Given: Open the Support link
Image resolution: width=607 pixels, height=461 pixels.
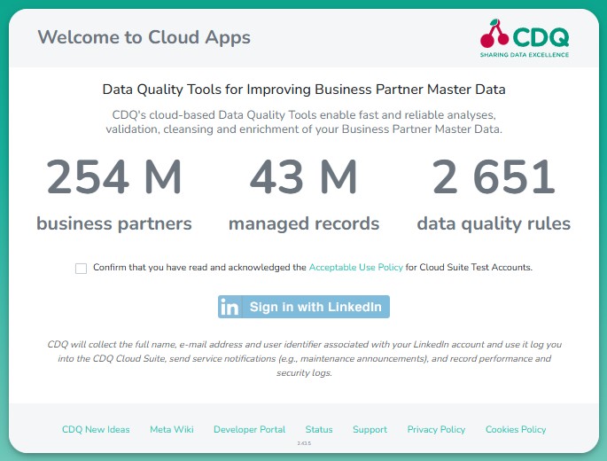Looking at the screenshot, I should [370, 429].
